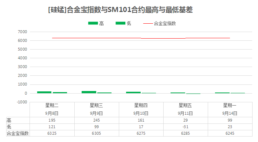Click the 6305 index cell
The height and width of the screenshot is (142, 258).
click(x=97, y=133)
